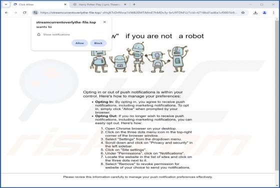280x188 pixels.
Task: Close the 'Click Allow' tab
Action: pos(65,4)
